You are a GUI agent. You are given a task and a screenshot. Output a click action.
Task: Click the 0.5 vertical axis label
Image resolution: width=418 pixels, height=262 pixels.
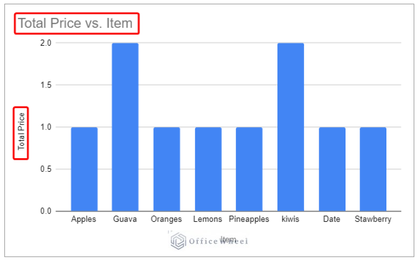(46, 169)
